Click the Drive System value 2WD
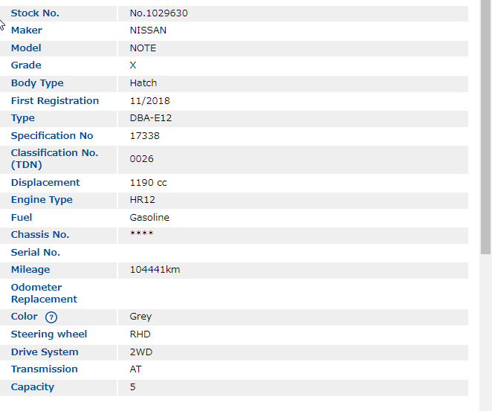Screen dimensions: 492x411 click(x=140, y=352)
